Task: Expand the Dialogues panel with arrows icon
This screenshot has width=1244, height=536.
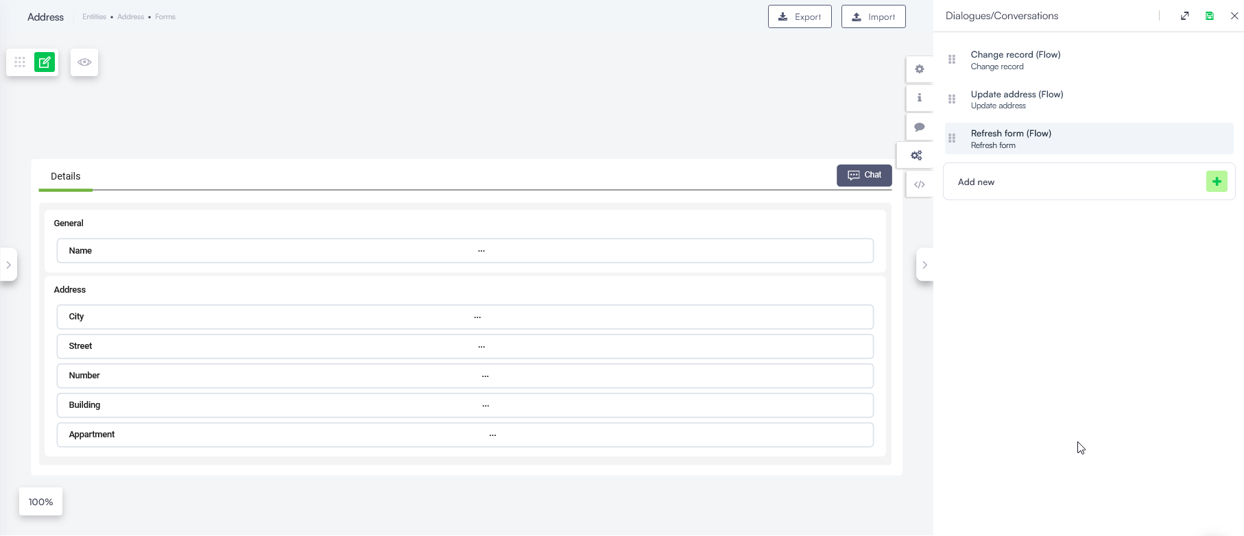Action: pos(1185,16)
